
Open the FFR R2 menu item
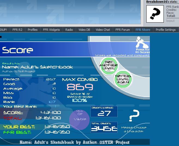click(x=17, y=30)
